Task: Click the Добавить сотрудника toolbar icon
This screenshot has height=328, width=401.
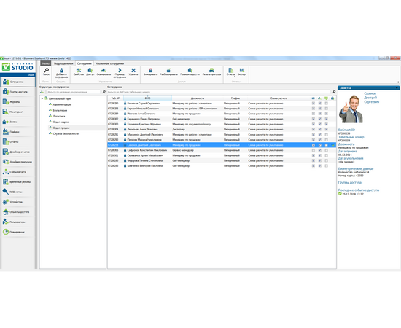Action: tap(61, 73)
